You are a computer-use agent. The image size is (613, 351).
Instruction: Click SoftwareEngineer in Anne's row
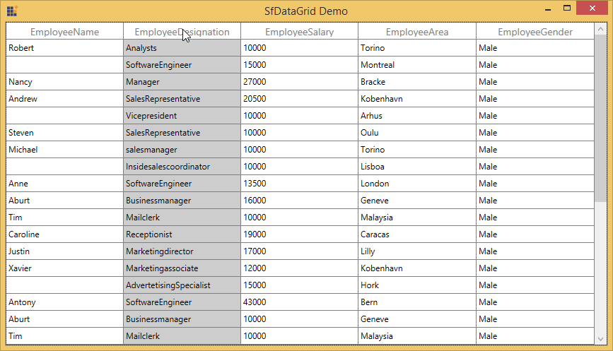182,184
